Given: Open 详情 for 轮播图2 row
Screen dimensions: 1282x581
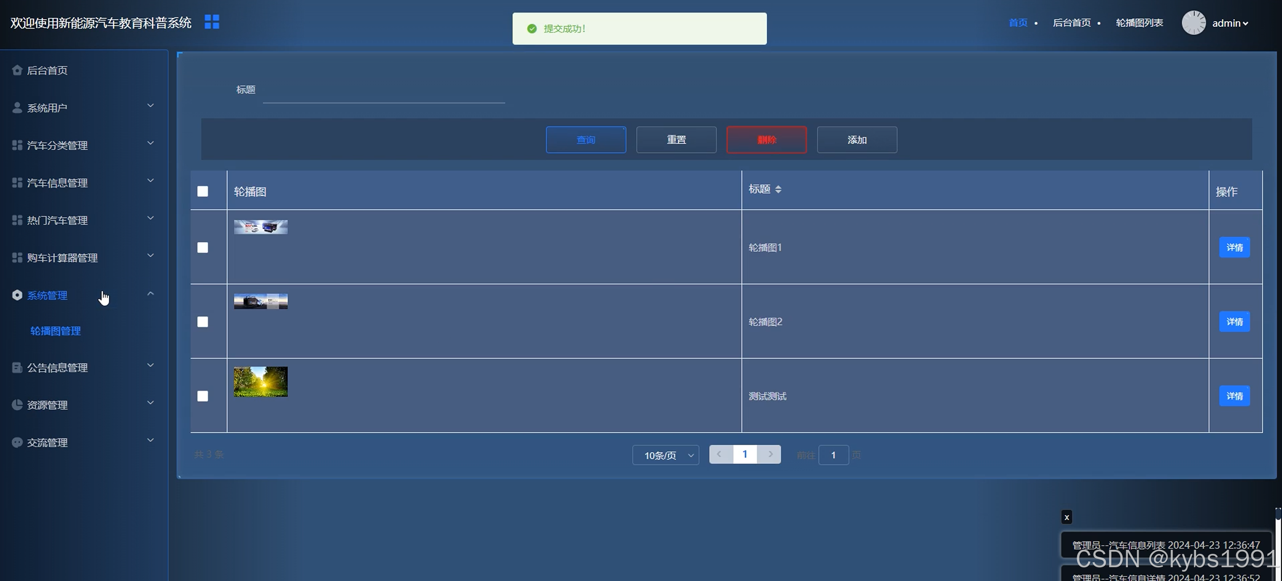Looking at the screenshot, I should 1234,322.
